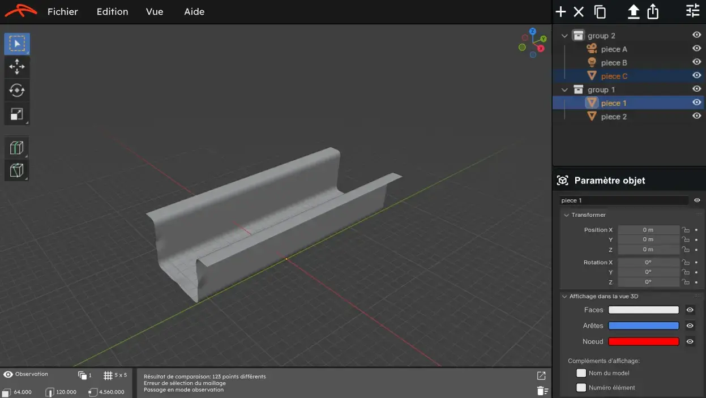The height and width of the screenshot is (398, 706).
Task: Activate the move tool with four arrows
Action: point(17,67)
